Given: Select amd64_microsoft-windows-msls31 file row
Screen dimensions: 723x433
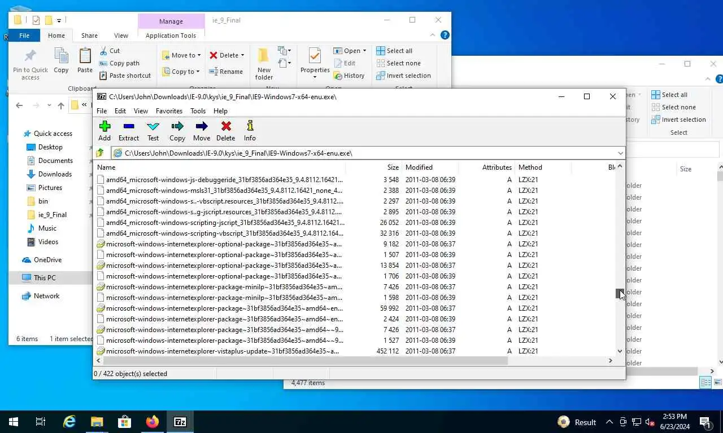Looking at the screenshot, I should pos(355,191).
